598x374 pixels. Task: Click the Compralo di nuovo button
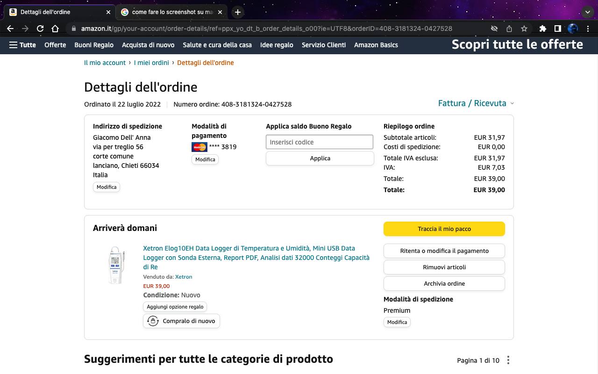point(181,321)
